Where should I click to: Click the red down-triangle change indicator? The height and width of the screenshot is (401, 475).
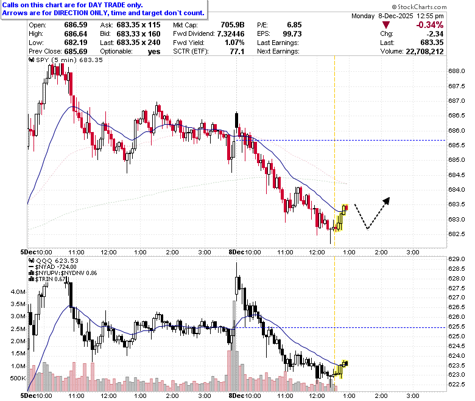[386, 25]
